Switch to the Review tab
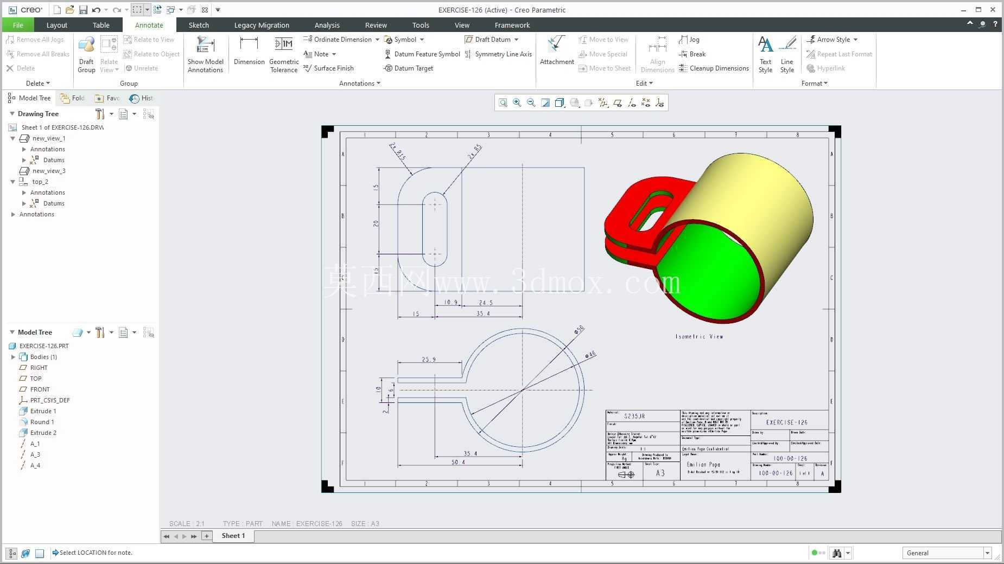Image resolution: width=1004 pixels, height=564 pixels. (x=376, y=25)
